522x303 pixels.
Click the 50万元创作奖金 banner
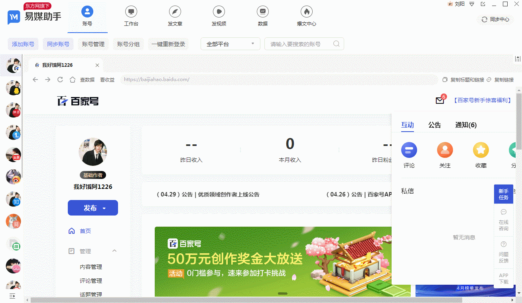[283, 262]
